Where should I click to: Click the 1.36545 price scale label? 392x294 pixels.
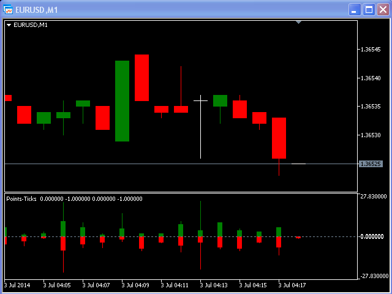[371, 49]
